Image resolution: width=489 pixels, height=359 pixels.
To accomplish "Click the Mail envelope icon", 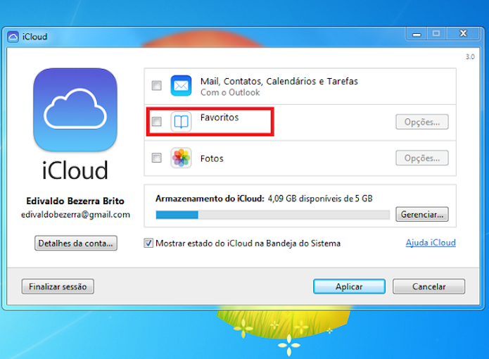I will 181,85.
